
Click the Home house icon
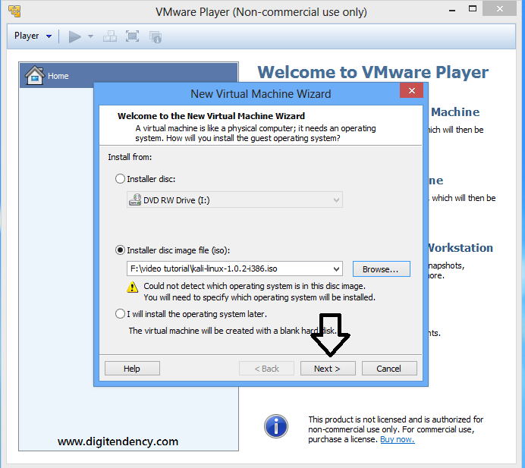34,75
